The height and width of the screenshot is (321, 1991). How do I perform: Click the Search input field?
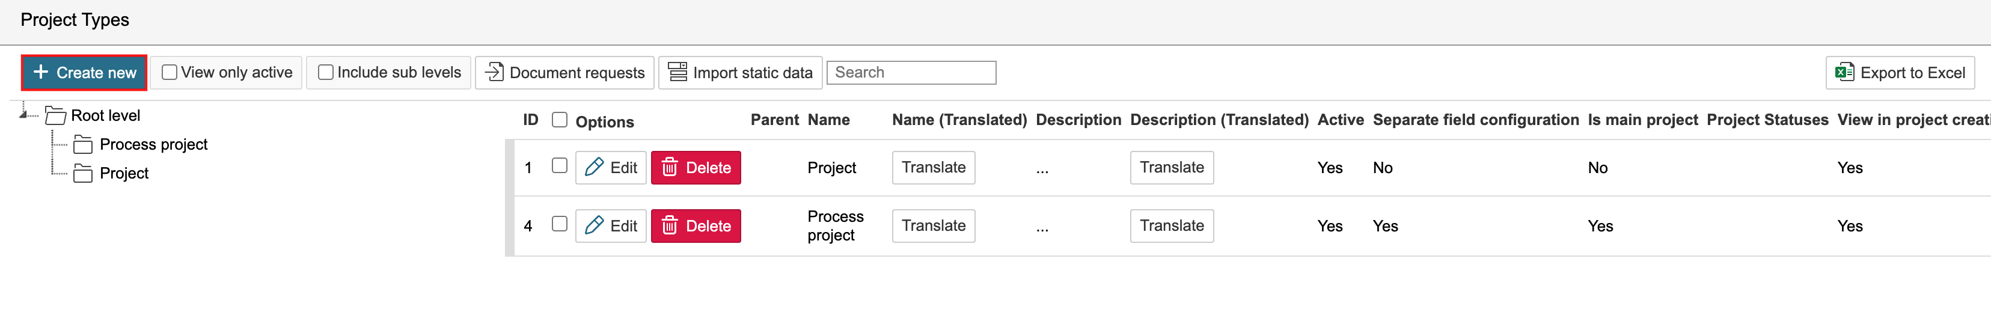click(911, 72)
